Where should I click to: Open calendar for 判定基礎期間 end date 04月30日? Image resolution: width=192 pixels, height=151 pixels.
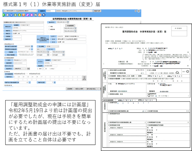coord(75,31)
